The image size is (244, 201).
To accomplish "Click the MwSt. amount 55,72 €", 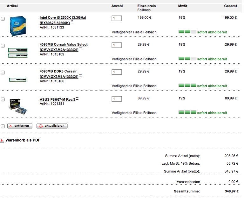I will point(232,163).
